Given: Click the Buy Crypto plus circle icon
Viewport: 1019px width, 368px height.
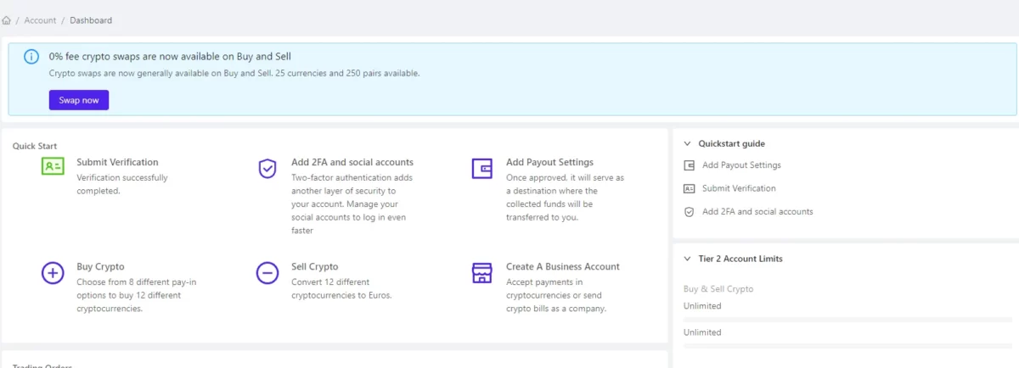Looking at the screenshot, I should point(53,272).
